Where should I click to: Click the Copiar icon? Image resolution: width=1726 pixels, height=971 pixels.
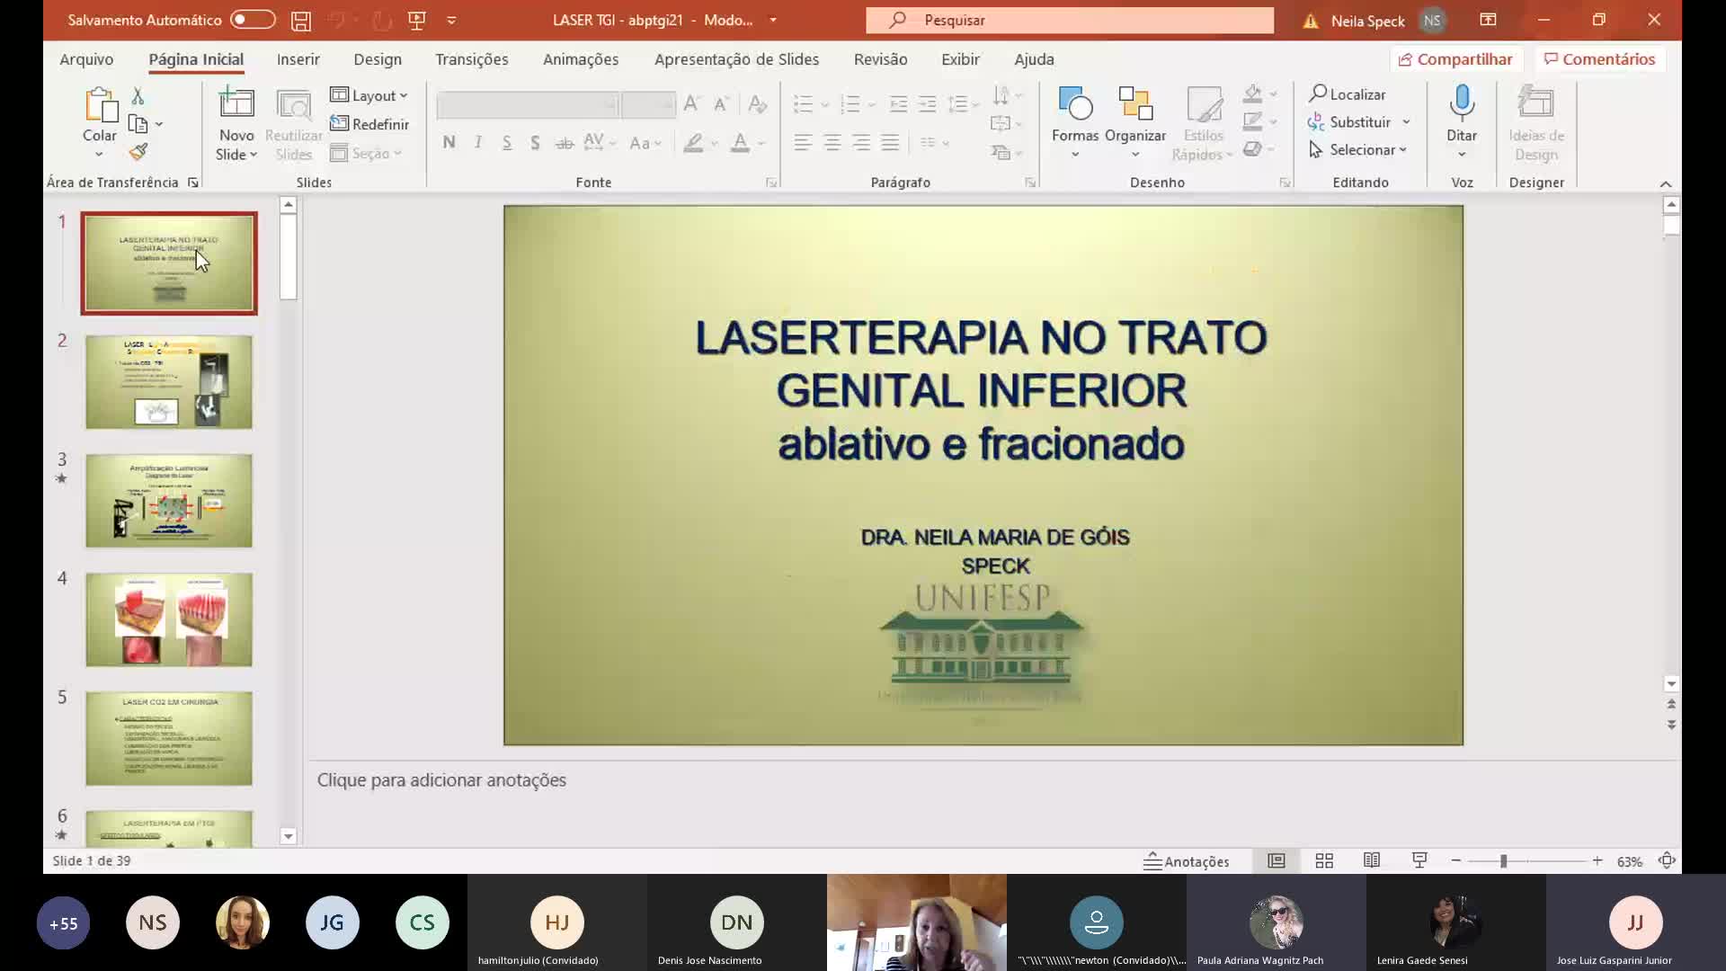[138, 124]
